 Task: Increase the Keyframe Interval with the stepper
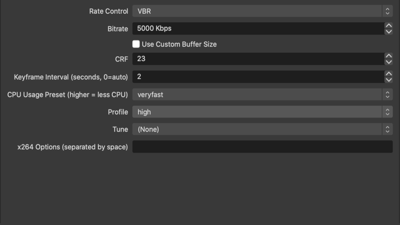coord(389,74)
